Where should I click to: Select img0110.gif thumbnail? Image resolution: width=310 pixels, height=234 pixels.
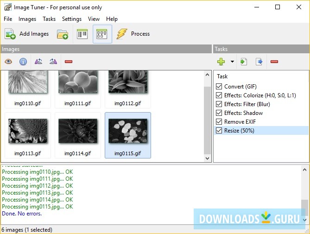28,89
